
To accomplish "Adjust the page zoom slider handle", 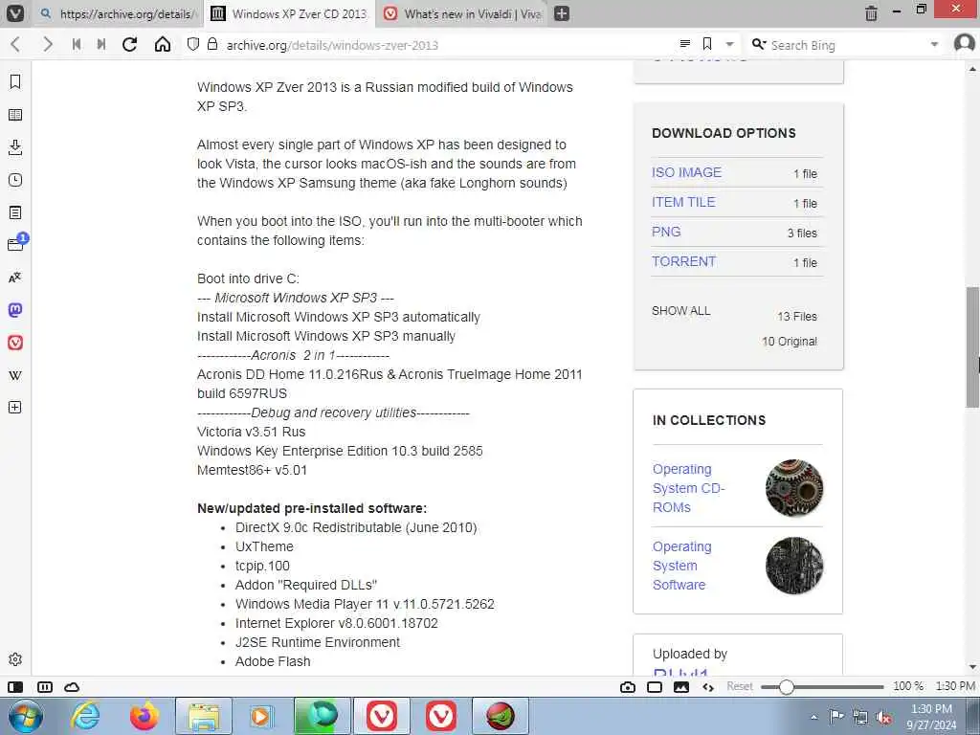I will click(787, 687).
